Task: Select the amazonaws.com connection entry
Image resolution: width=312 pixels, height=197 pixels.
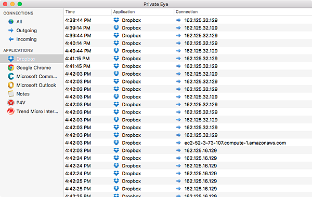Action: pos(235,143)
